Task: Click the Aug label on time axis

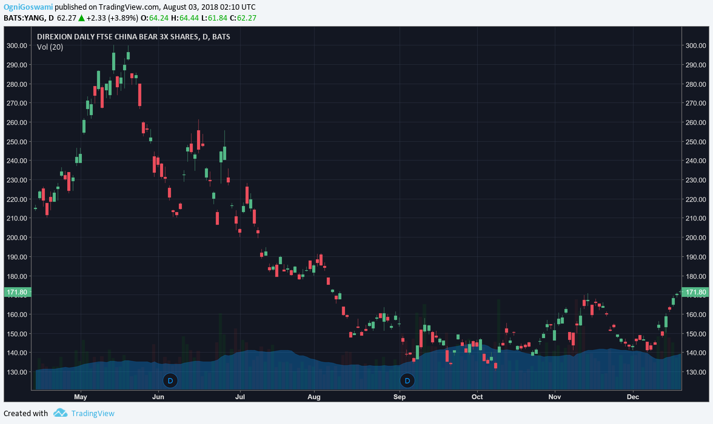Action: (x=314, y=397)
